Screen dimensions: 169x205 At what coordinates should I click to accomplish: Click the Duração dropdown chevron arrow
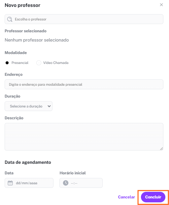click(x=49, y=106)
